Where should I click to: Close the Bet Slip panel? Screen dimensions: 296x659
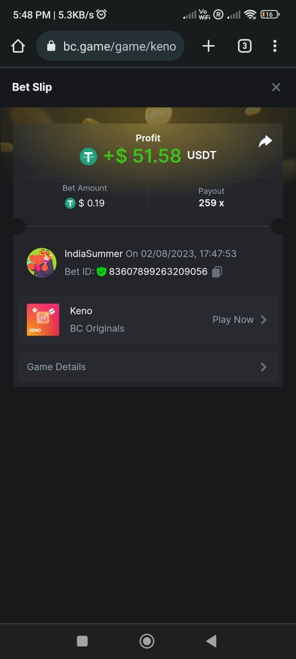[276, 87]
